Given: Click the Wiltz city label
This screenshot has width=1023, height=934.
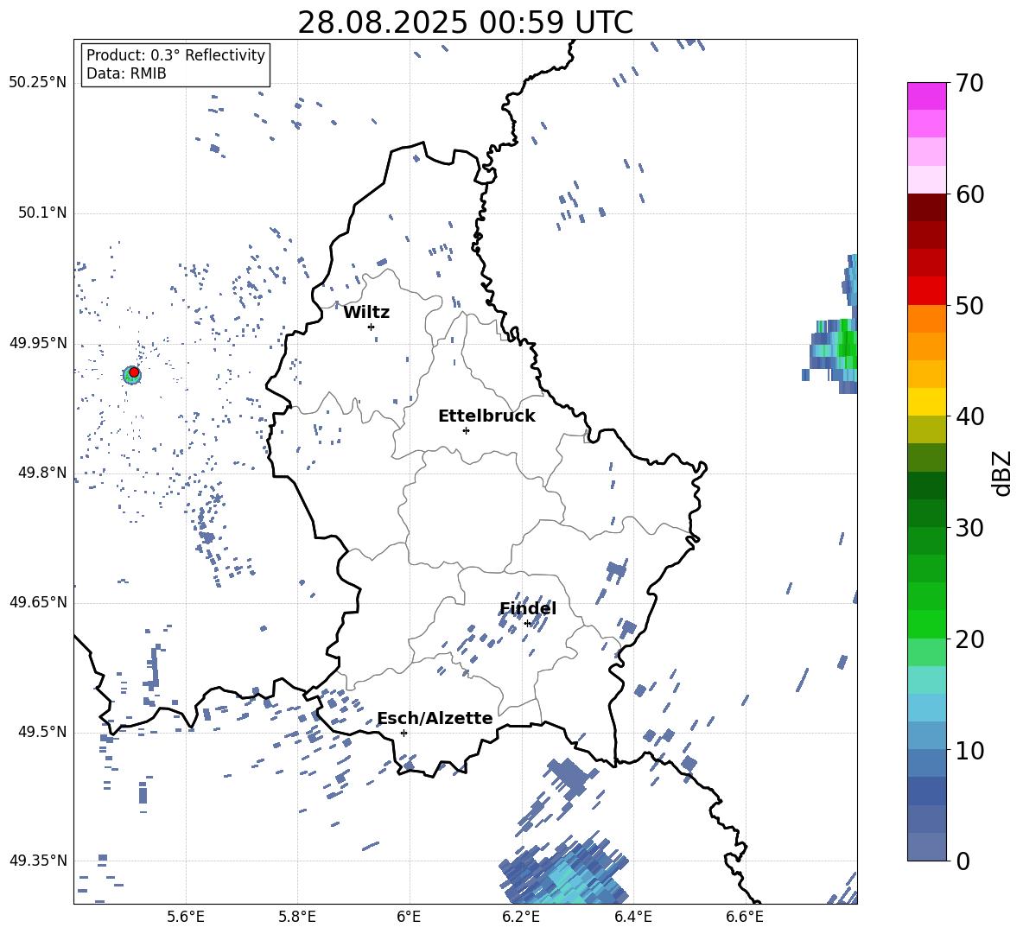Looking at the screenshot, I should pos(366,313).
